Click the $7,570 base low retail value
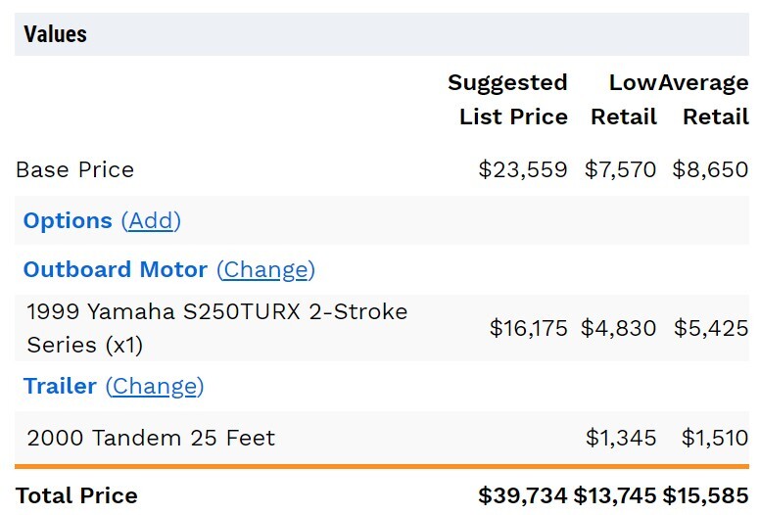760x515 pixels. (620, 170)
